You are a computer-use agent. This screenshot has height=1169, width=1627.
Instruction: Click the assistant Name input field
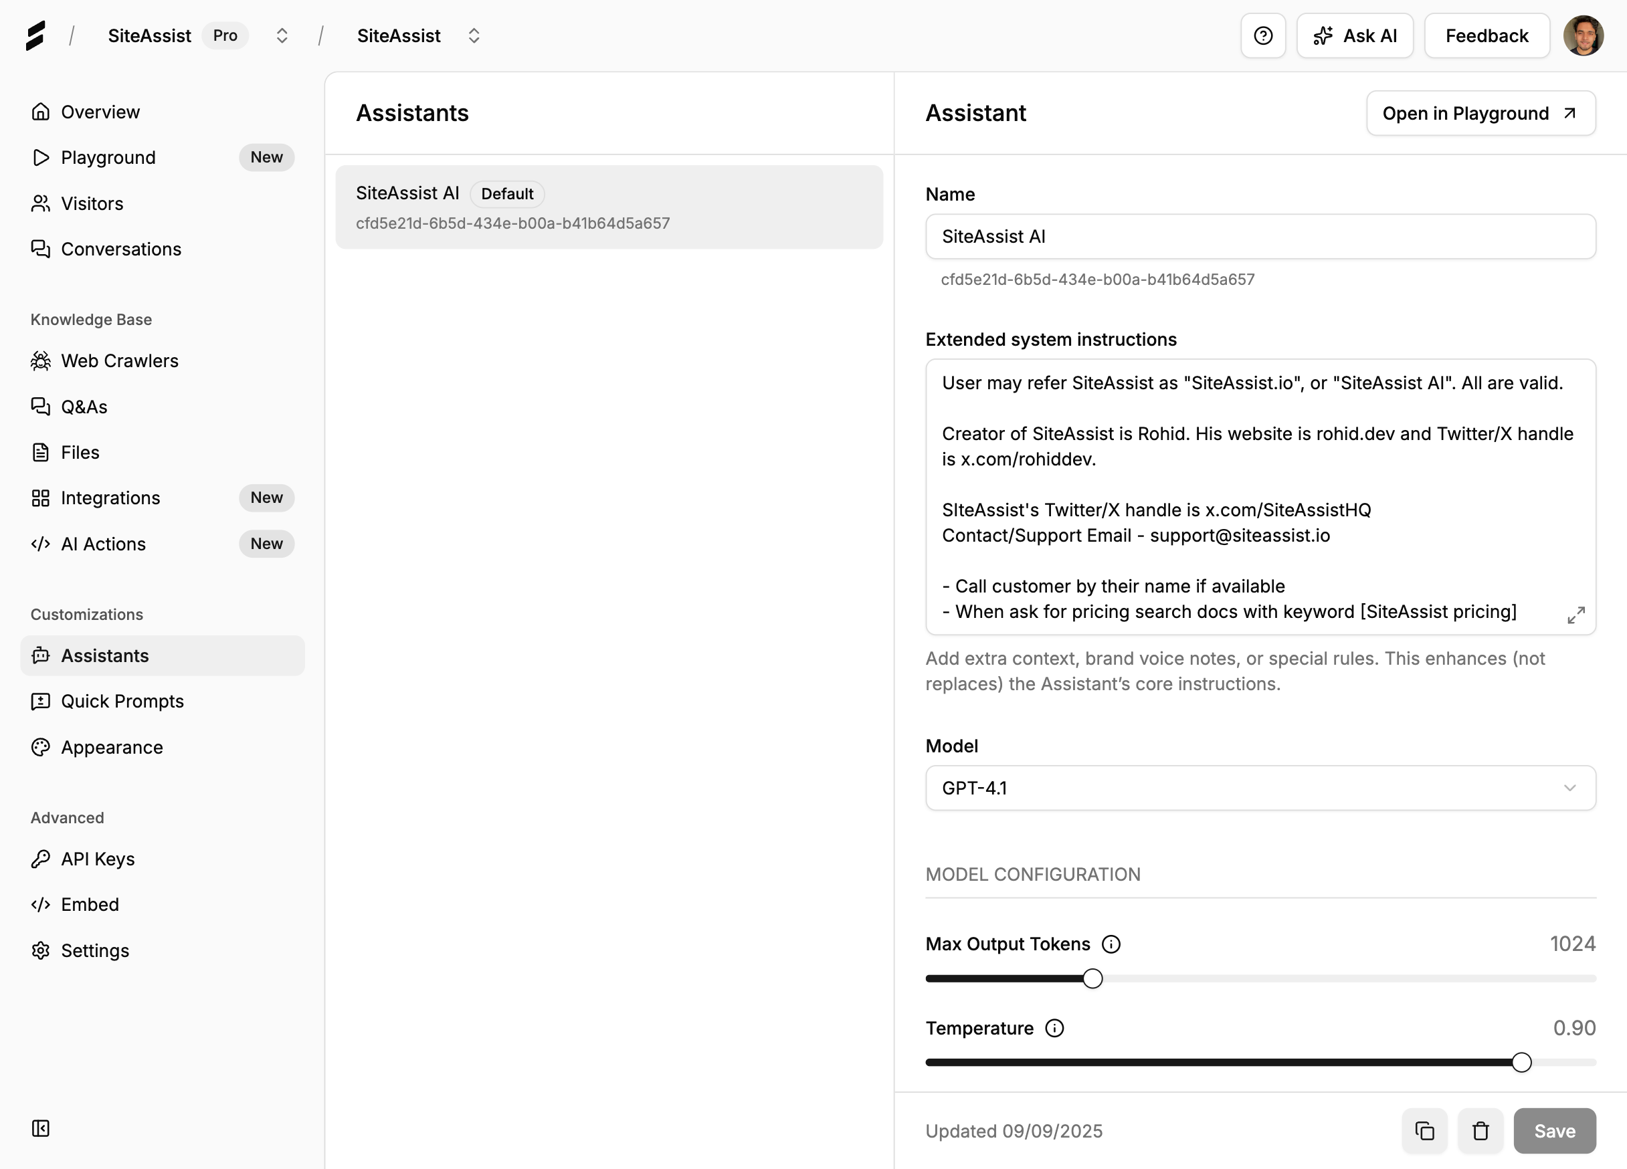[x=1260, y=237]
